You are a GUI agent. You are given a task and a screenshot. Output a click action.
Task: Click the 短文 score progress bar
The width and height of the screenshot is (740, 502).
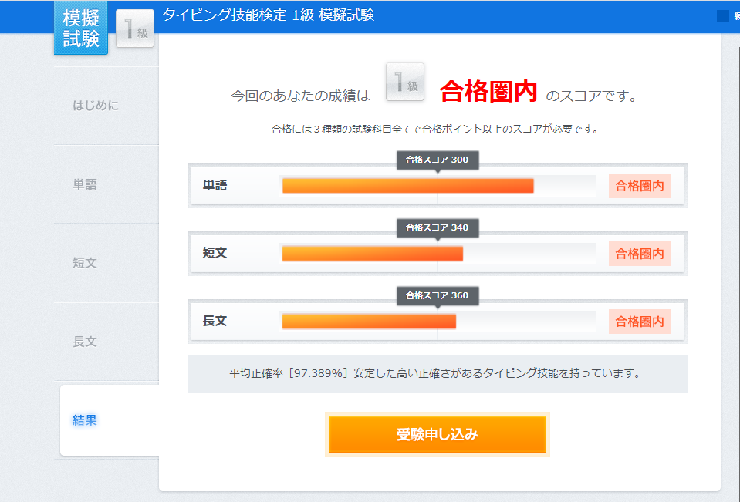(x=438, y=254)
